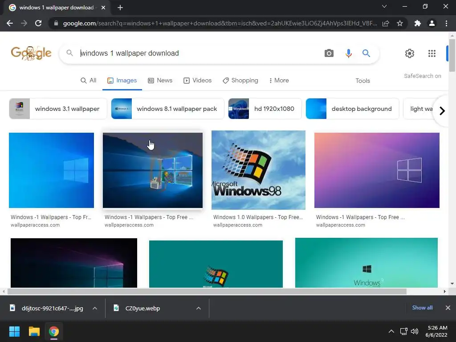456x342 pixels.
Task: Open the purple gradient Windows wallpaper thumbnail
Action: click(377, 171)
